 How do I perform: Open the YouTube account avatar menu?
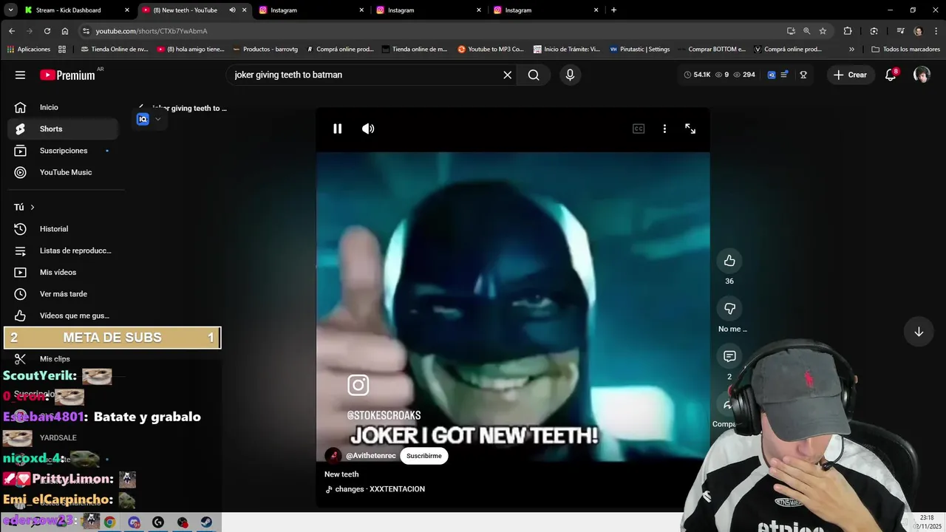coord(922,75)
